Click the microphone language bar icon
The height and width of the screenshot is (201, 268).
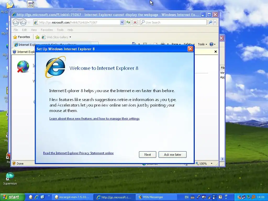(198, 197)
